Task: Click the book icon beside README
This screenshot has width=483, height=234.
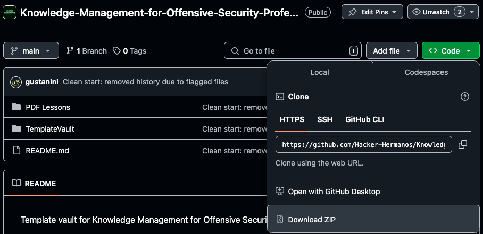Action: coord(16,184)
